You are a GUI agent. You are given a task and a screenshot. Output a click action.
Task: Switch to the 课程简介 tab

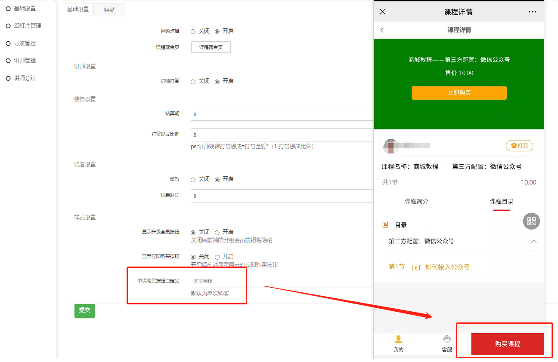pyautogui.click(x=416, y=201)
